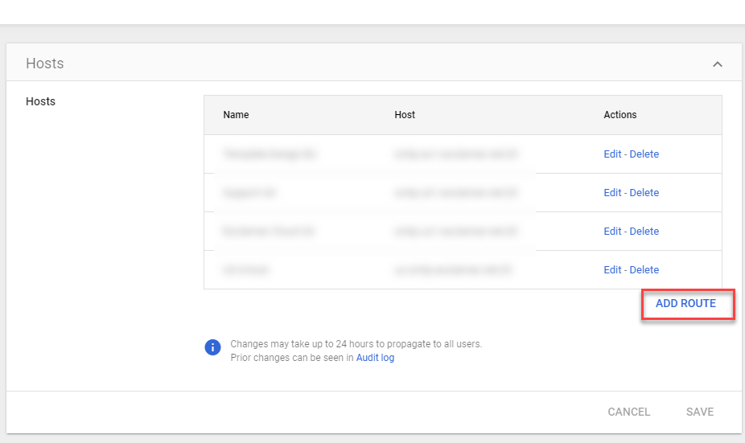Delete the second host row
The image size is (745, 443).
tap(644, 193)
